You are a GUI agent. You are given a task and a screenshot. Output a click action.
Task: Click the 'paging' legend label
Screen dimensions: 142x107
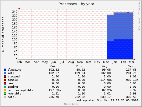pos(13,87)
